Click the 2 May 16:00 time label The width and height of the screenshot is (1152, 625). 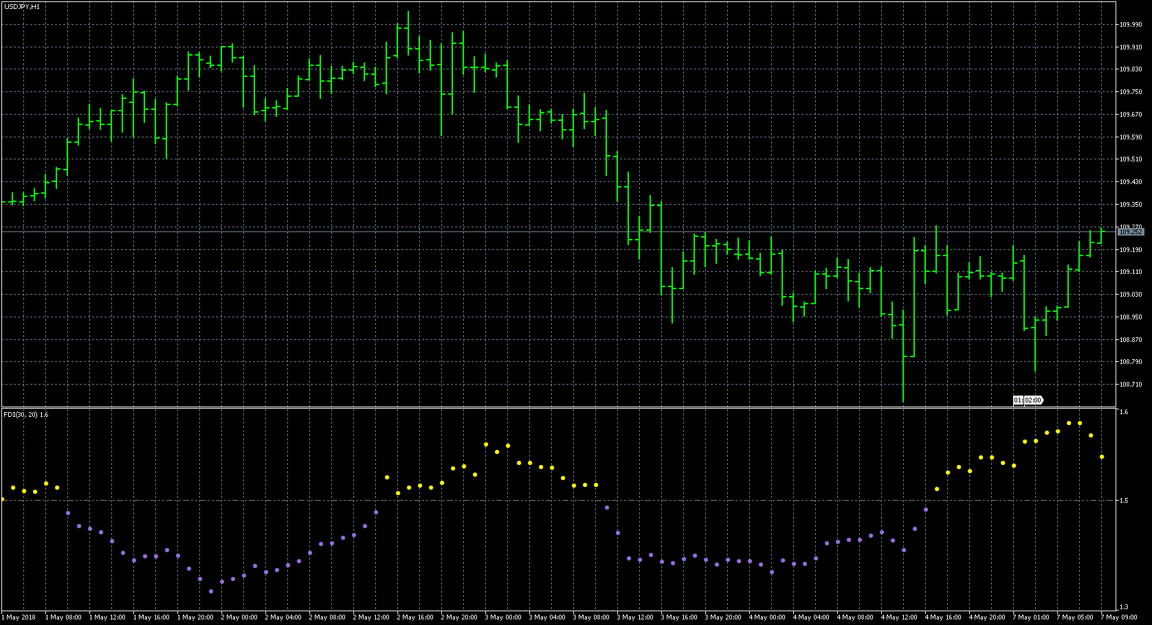tap(415, 617)
